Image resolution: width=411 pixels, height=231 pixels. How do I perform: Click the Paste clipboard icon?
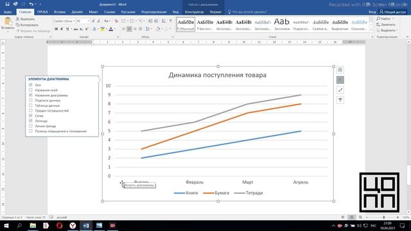coord(8,21)
